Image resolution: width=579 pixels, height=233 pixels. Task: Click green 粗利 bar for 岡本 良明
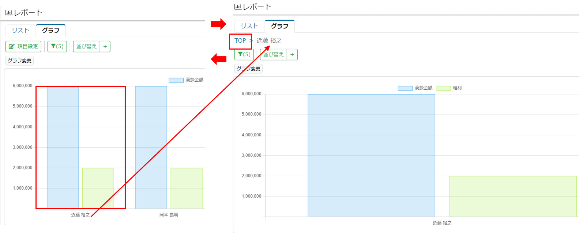click(x=187, y=188)
